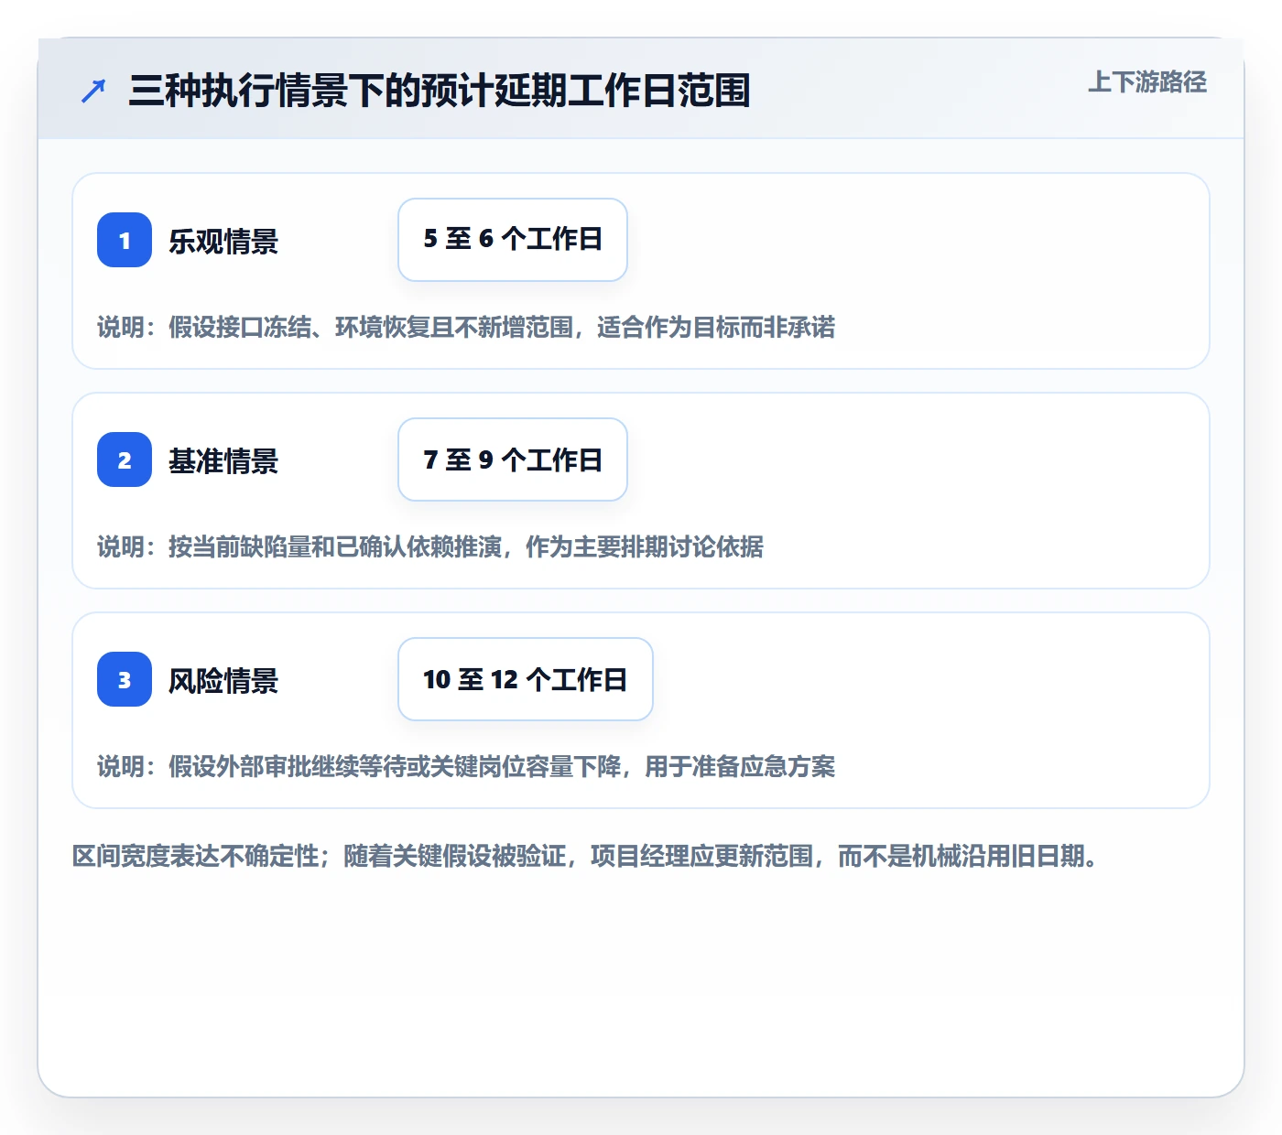
Task: Select the 7 至 9 个工作日 range chip
Action: tap(513, 459)
